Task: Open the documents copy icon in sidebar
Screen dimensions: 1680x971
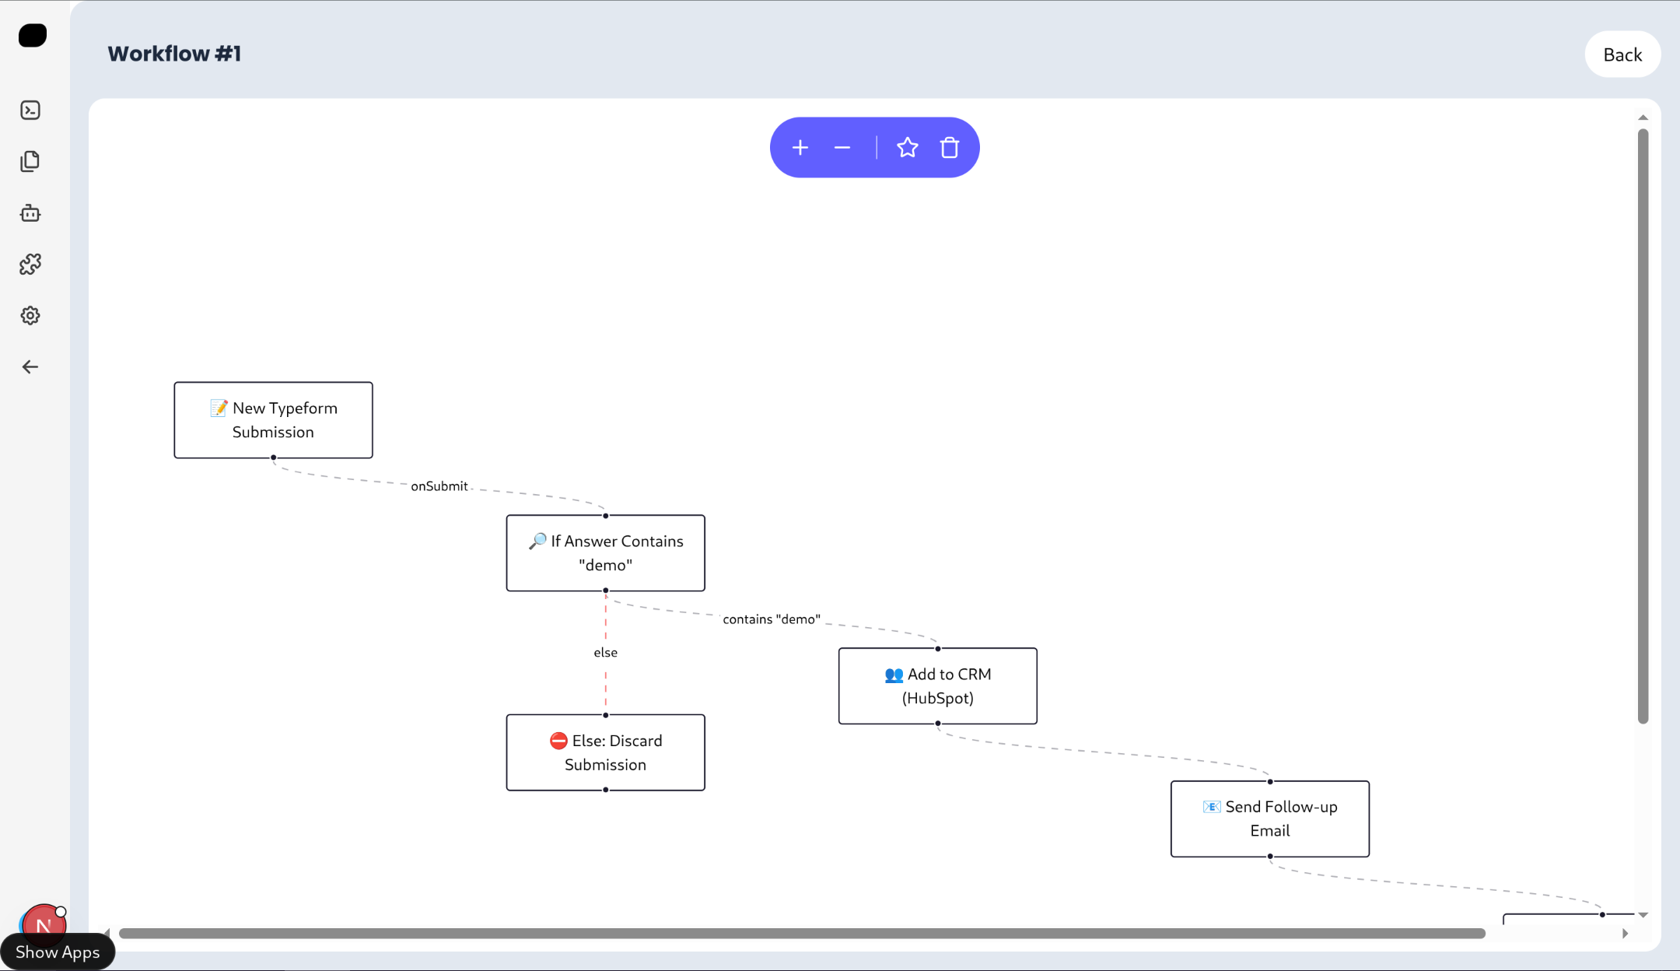Action: coord(30,161)
